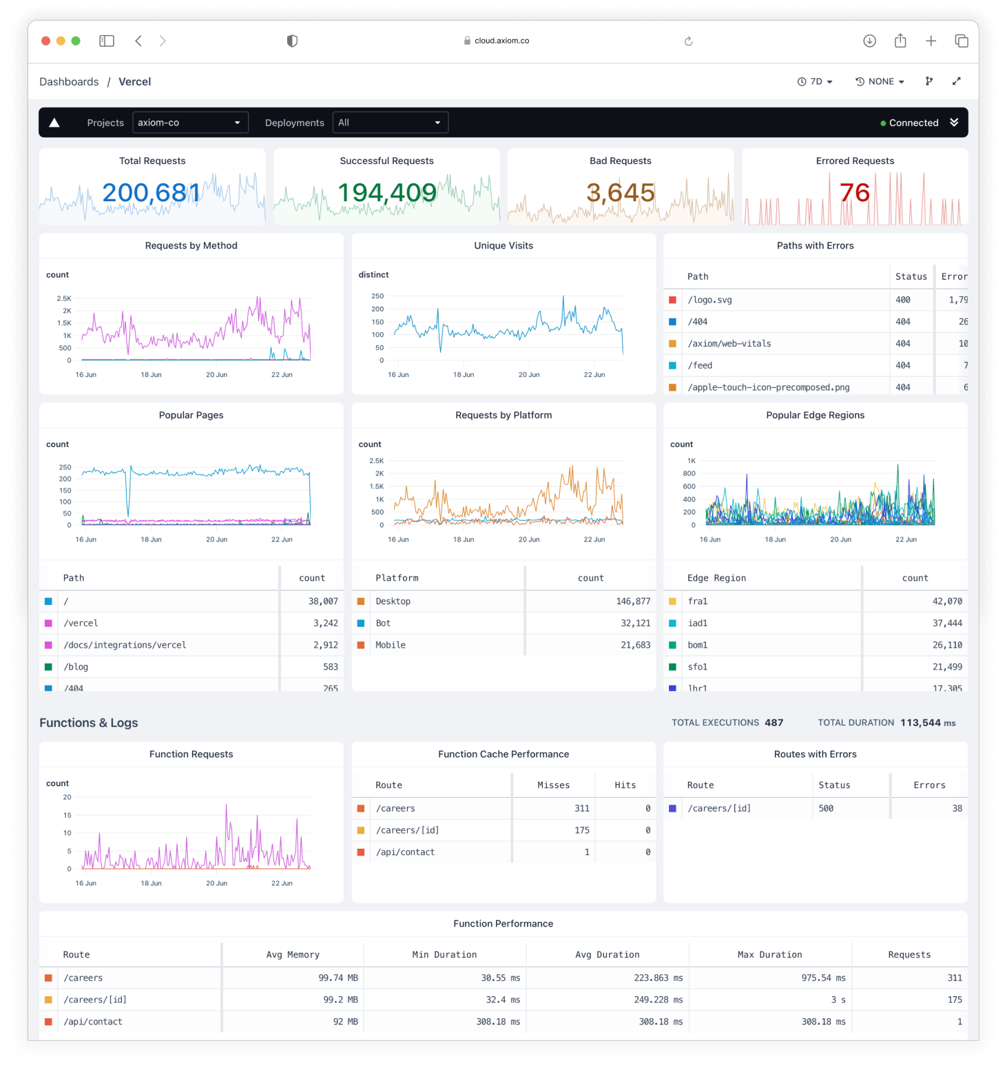1007x1072 pixels.
Task: Select the /docs/integrations/vercel row
Action: click(191, 646)
